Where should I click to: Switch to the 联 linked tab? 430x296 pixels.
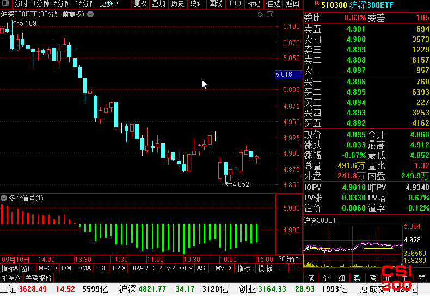373,278
